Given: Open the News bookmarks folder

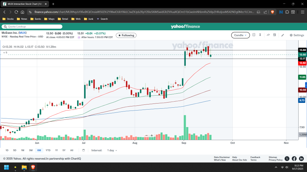Looking at the screenshot, I should coord(22,19).
